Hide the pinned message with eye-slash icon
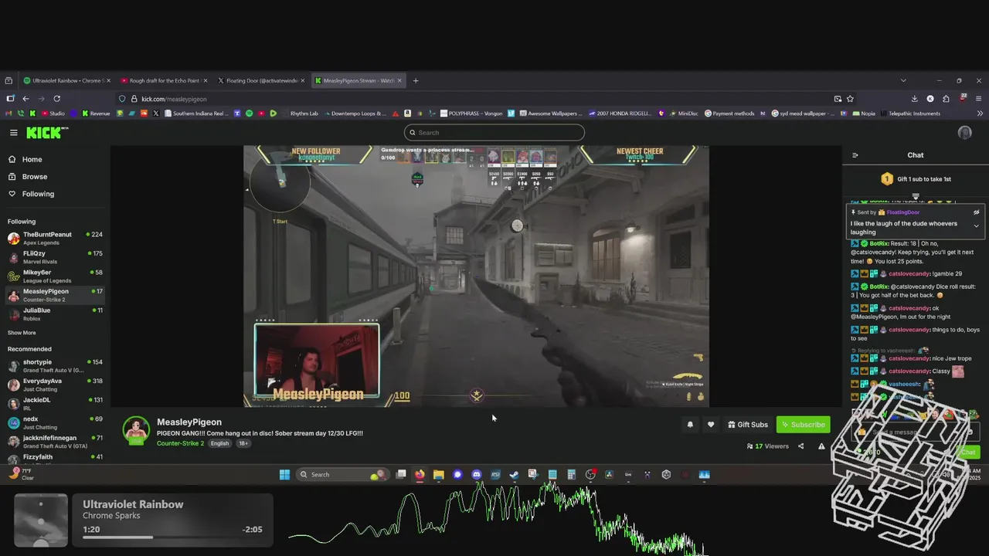This screenshot has width=989, height=556. [976, 212]
